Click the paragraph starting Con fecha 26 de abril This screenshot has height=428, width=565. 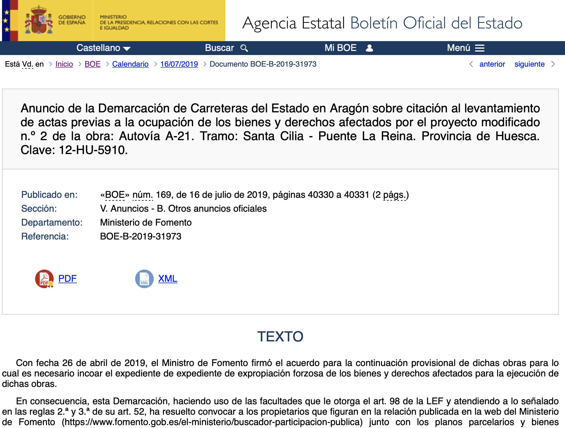click(x=280, y=373)
